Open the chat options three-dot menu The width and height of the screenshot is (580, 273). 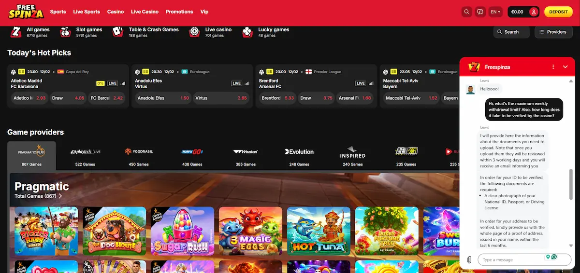(554, 67)
